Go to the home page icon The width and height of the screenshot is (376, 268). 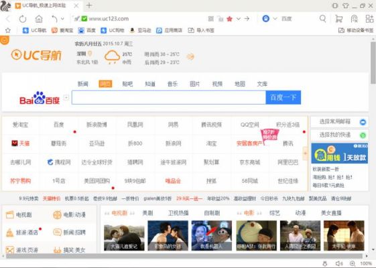pos(39,19)
